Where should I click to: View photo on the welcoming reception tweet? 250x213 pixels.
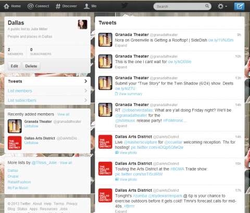[126, 152]
